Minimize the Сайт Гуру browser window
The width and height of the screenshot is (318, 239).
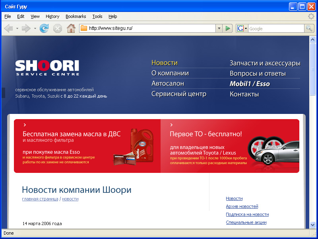coord(293,7)
